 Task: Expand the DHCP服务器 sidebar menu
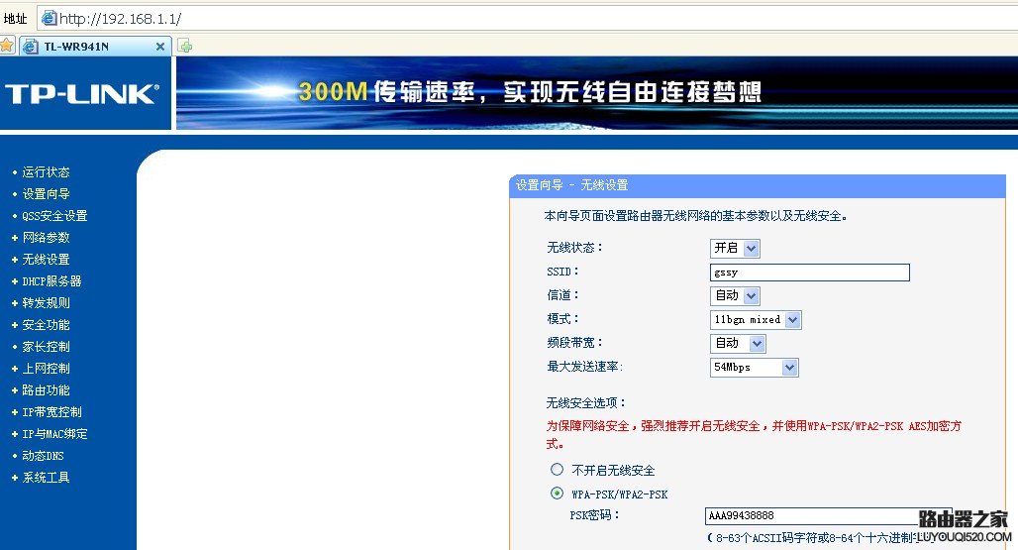point(51,281)
